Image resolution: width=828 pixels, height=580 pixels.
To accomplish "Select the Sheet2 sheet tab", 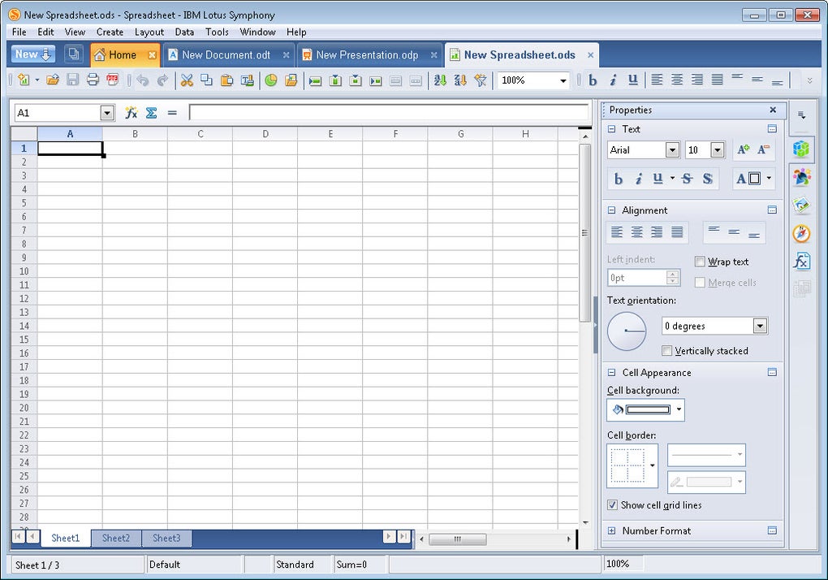I will [x=115, y=539].
